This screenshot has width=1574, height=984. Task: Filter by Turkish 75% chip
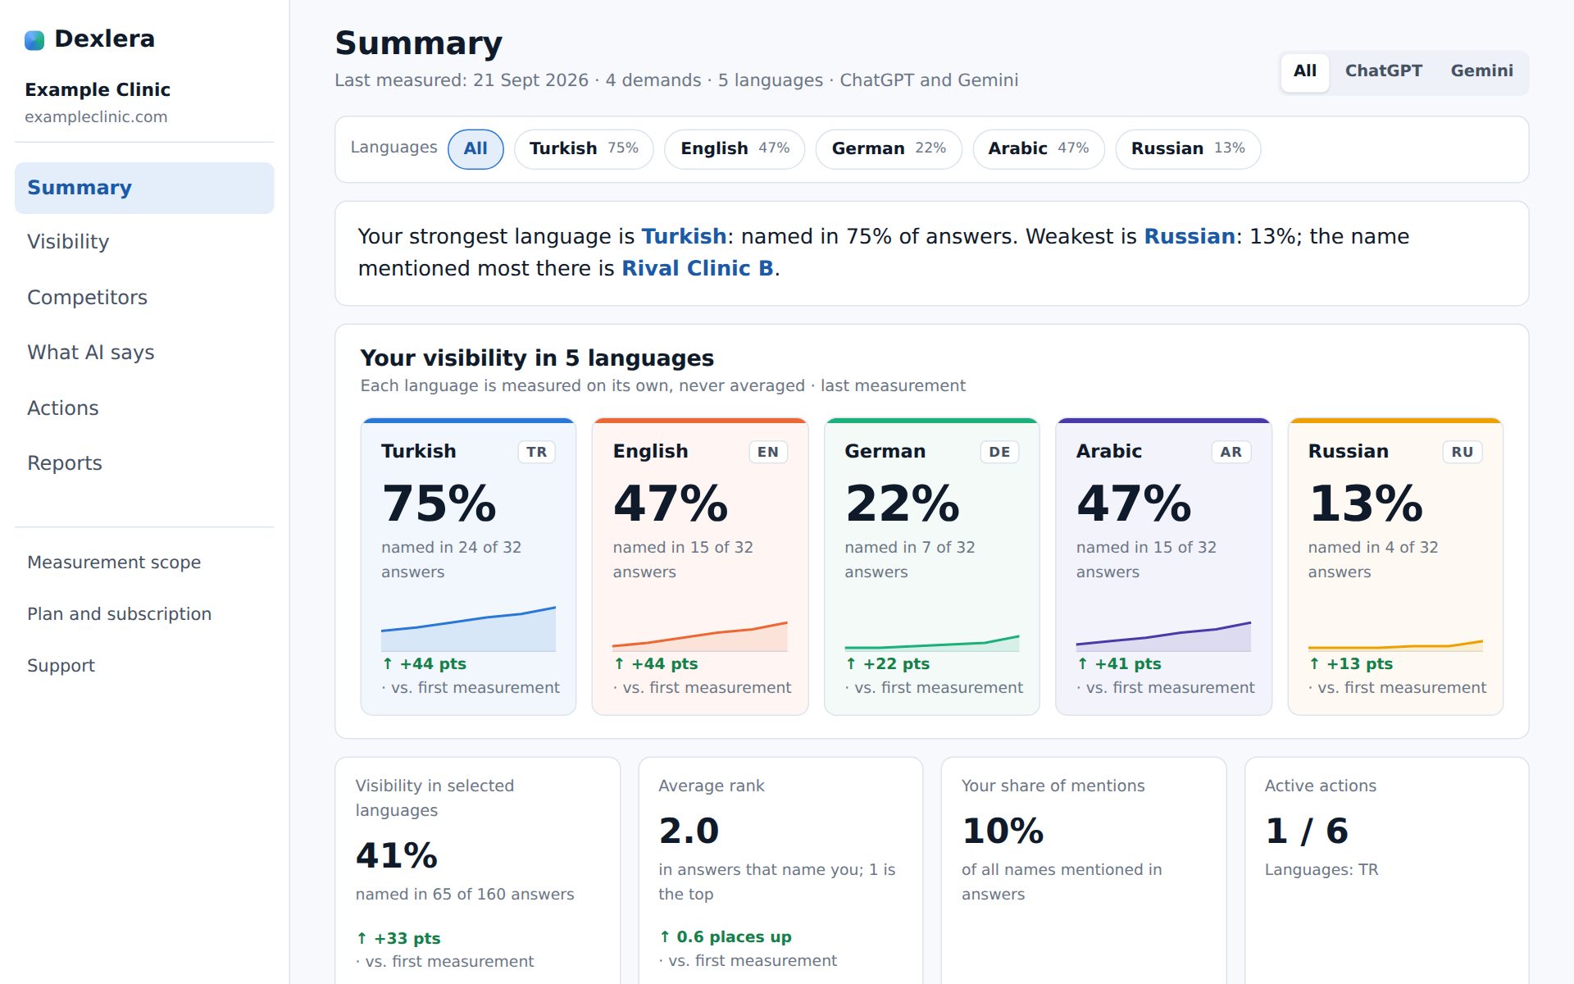[x=584, y=149]
